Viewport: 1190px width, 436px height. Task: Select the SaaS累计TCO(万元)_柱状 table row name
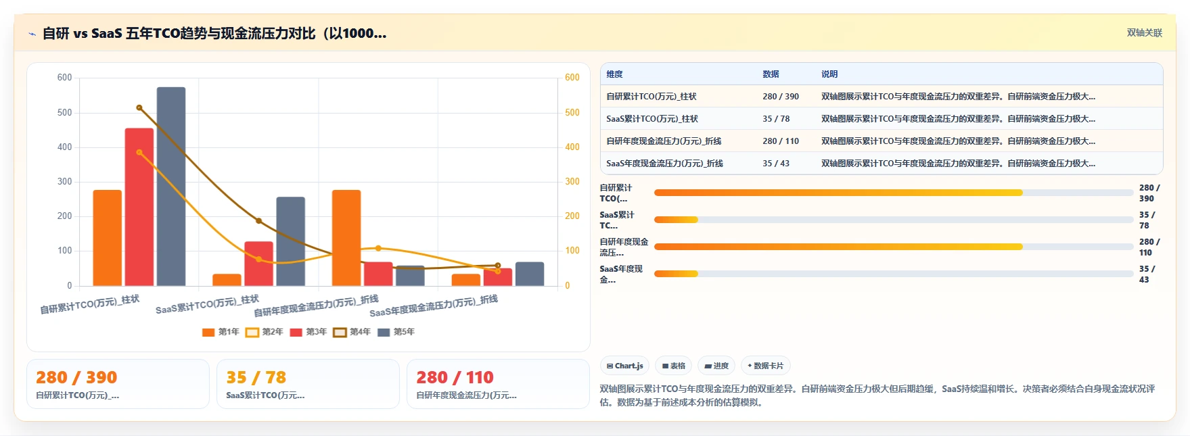coord(652,119)
